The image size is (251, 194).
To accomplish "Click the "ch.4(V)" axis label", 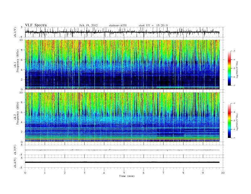I will click(x=15, y=163).
